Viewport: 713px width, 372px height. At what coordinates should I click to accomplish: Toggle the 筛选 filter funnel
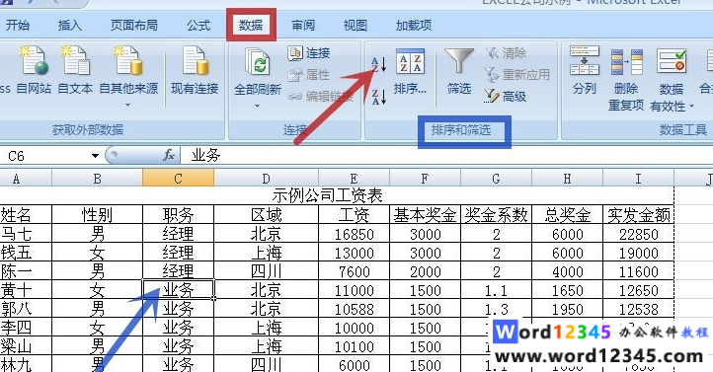point(459,72)
